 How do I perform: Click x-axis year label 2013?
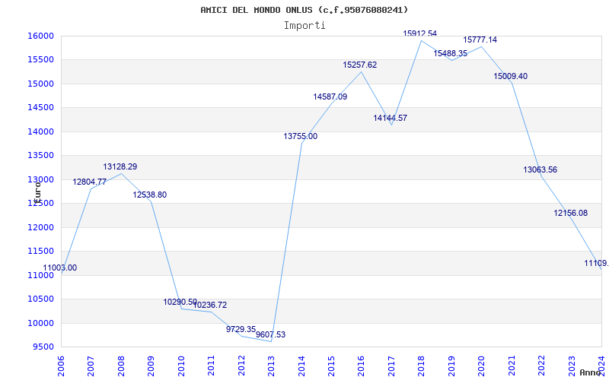pyautogui.click(x=271, y=366)
